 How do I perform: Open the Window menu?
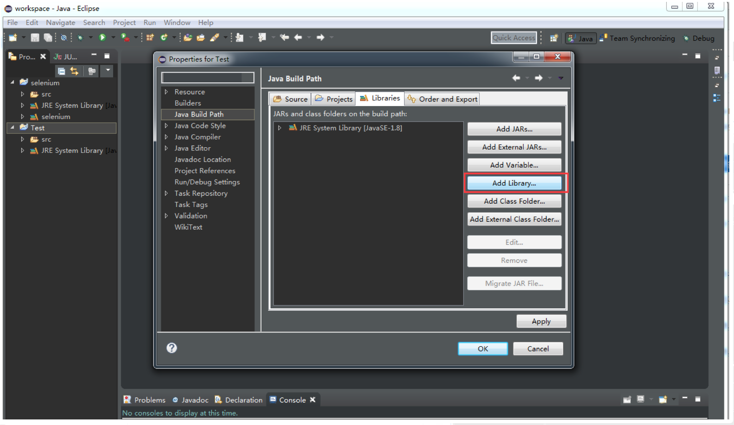point(177,23)
